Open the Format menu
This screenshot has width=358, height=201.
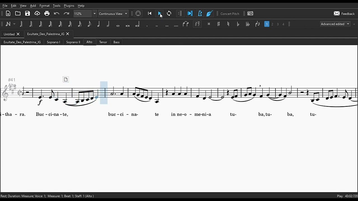coord(44,6)
